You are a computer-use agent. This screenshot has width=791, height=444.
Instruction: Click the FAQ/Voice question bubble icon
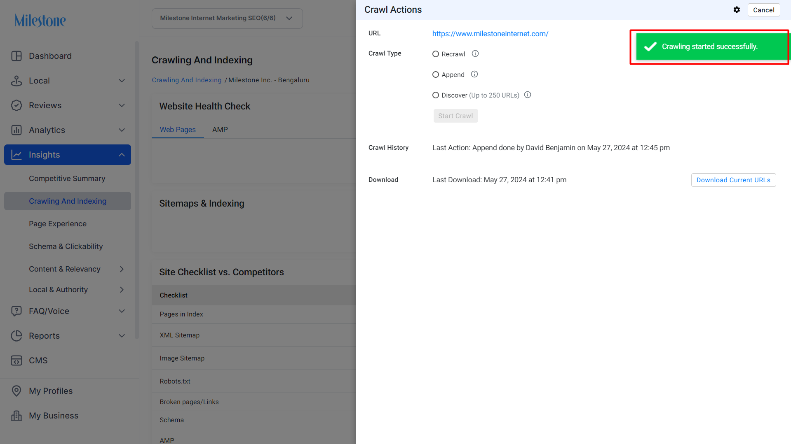coord(16,311)
